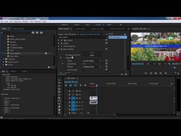This screenshot has width=181, height=136.
Task: Open Timeline Display Settings wrench
Action: tap(85, 85)
